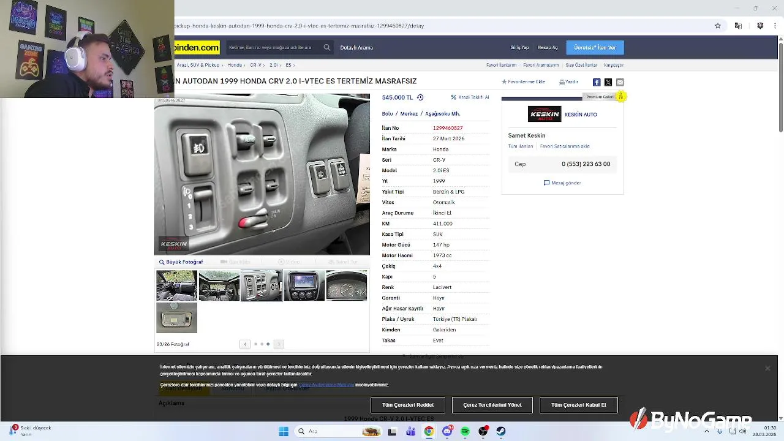Open the browser shield extension icon
Viewport: 784px width, 441px height.
tap(760, 26)
